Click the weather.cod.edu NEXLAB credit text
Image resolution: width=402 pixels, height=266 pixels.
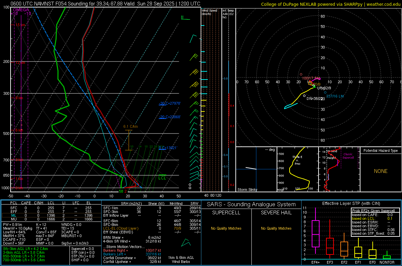click(330, 4)
